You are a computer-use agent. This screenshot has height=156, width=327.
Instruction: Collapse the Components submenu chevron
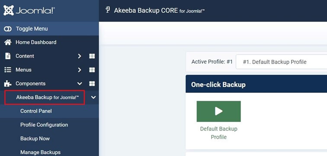pyautogui.click(x=80, y=83)
